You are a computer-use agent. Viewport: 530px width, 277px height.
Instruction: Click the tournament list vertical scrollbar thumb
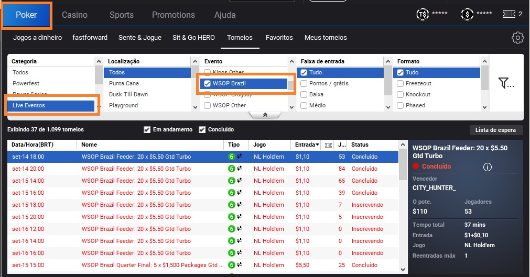click(403, 164)
